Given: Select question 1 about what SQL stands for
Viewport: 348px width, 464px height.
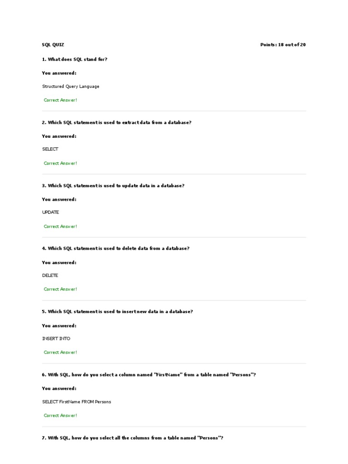Looking at the screenshot, I should point(75,59).
